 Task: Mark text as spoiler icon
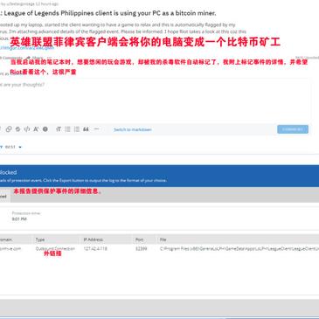(45, 129)
